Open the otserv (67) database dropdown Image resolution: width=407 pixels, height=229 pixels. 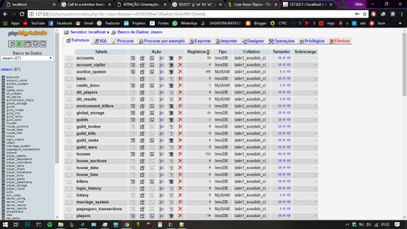point(27,58)
